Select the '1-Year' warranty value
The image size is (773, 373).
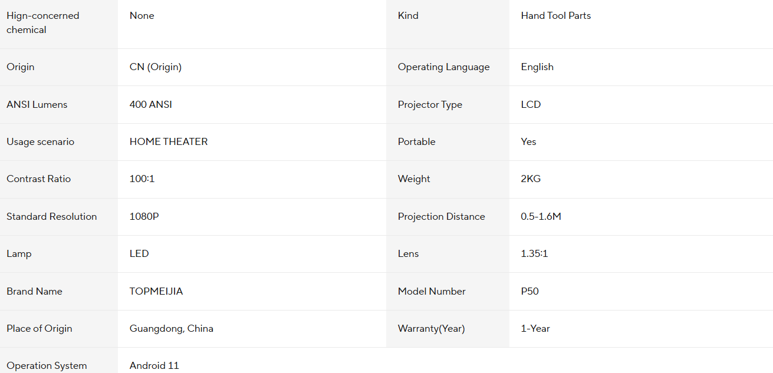[535, 328]
